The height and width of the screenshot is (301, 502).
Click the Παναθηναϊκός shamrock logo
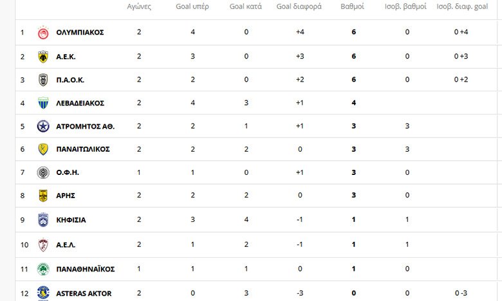[x=43, y=269]
